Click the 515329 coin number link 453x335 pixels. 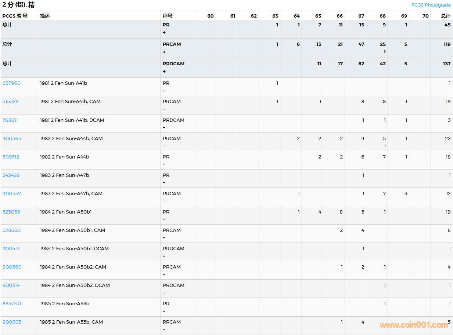coord(10,102)
